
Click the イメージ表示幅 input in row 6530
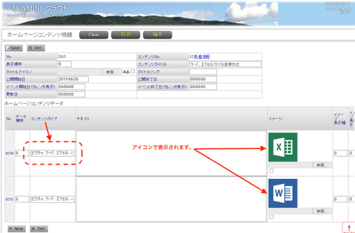[340, 153]
